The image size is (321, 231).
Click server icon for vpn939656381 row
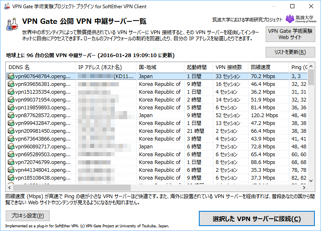(x=11, y=84)
